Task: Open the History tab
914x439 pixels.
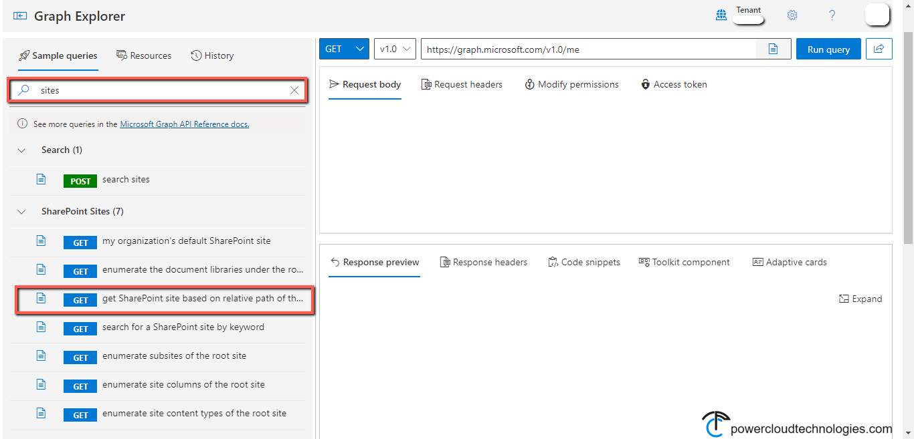Action: pyautogui.click(x=212, y=55)
